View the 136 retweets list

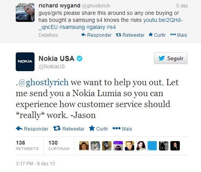[27, 145]
